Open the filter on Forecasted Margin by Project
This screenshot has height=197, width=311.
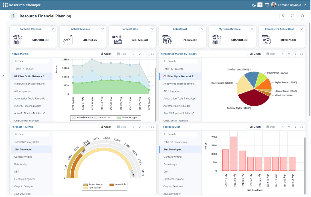click(289, 54)
